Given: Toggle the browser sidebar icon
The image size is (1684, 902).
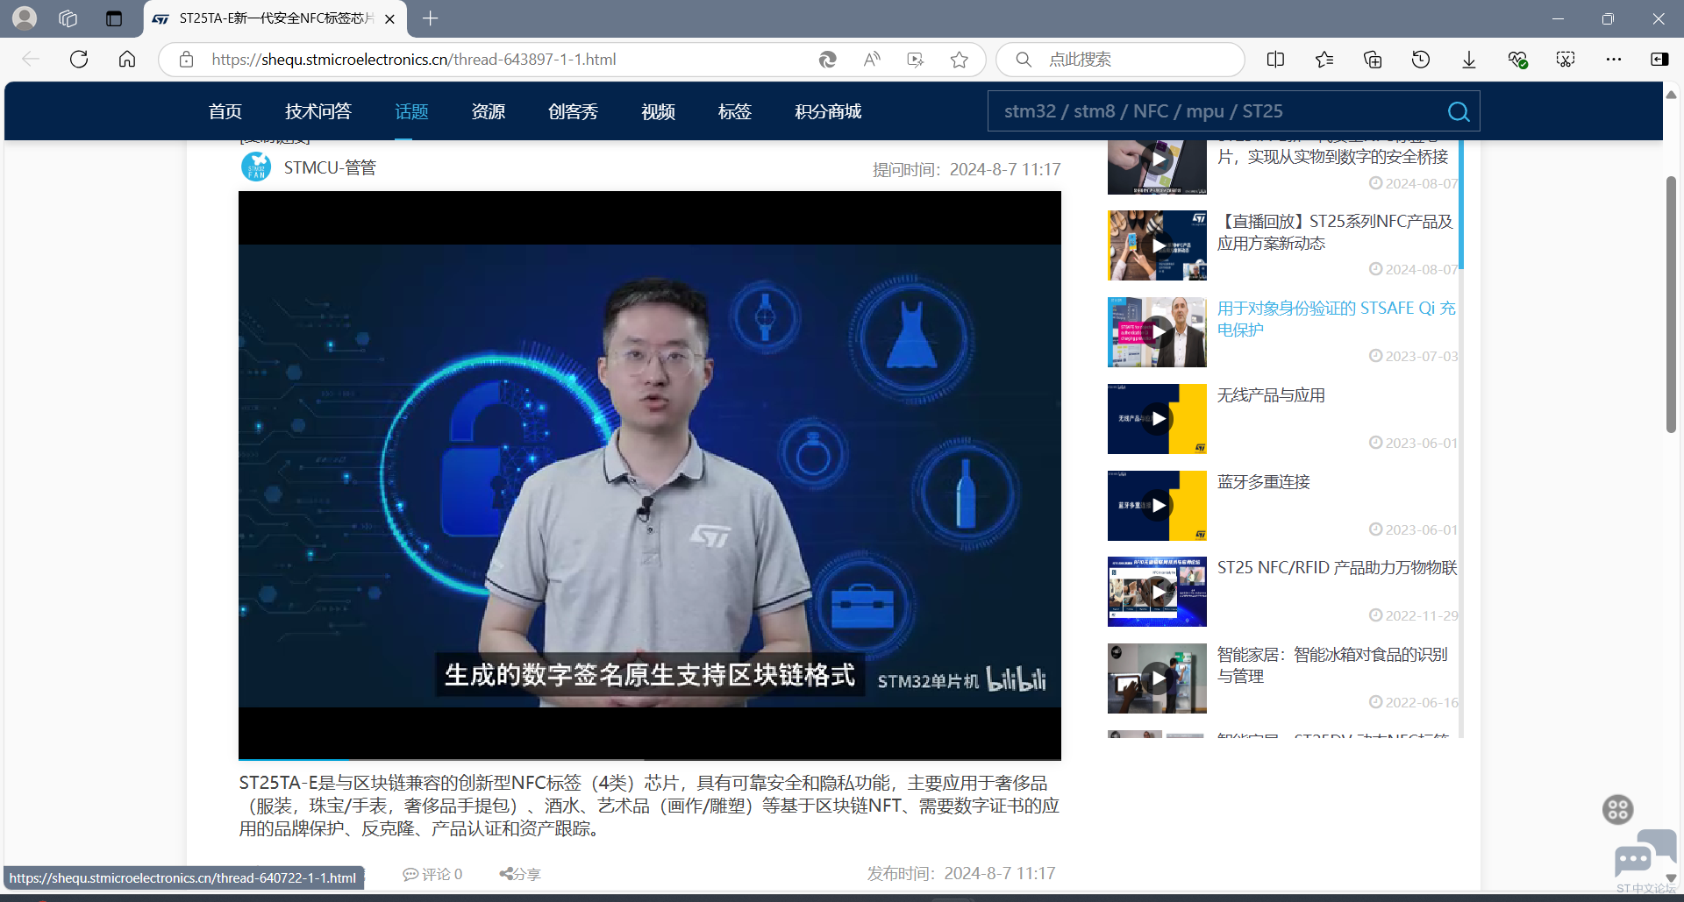Looking at the screenshot, I should pos(1659,59).
